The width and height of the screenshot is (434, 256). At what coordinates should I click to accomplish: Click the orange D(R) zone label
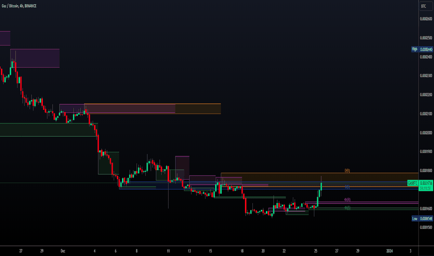click(x=347, y=171)
